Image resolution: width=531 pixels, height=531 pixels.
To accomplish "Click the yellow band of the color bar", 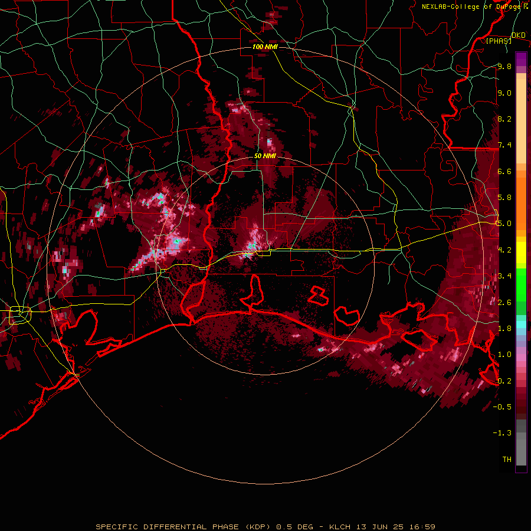I will (521, 253).
